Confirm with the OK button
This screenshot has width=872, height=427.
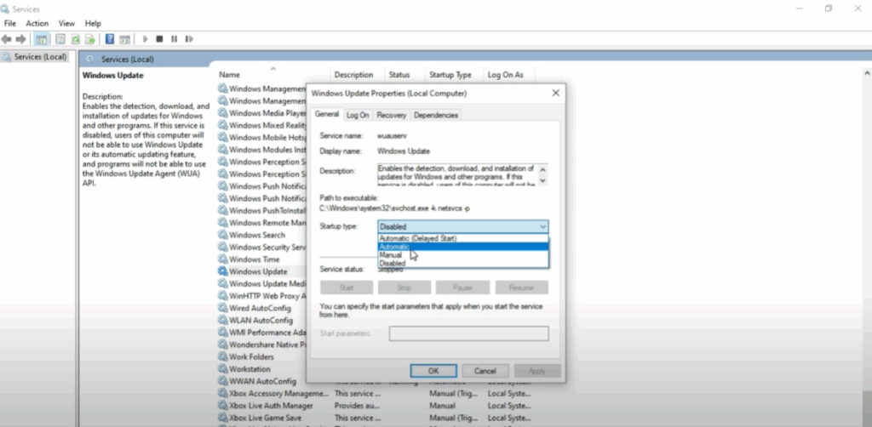(433, 371)
